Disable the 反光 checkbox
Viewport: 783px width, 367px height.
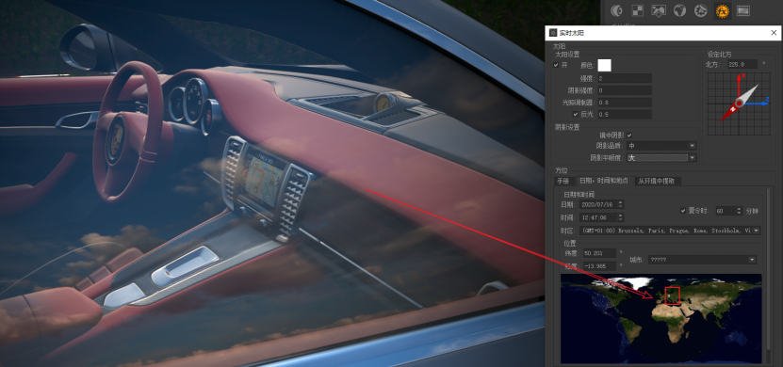pyautogui.click(x=576, y=114)
